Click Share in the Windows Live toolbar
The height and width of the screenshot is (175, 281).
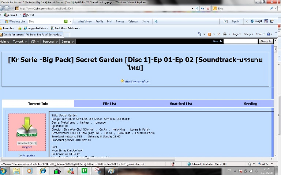click(145, 22)
